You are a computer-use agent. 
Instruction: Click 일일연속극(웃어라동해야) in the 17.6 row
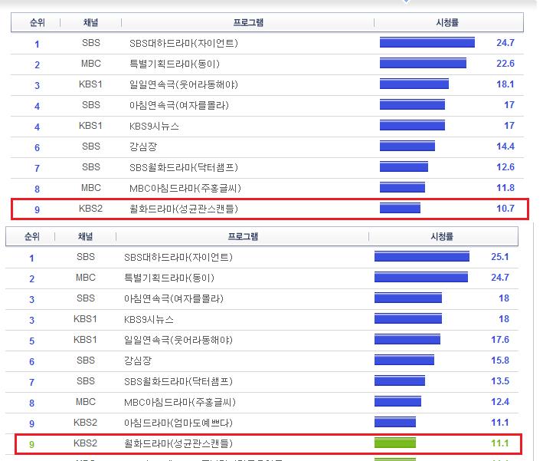[x=178, y=340]
